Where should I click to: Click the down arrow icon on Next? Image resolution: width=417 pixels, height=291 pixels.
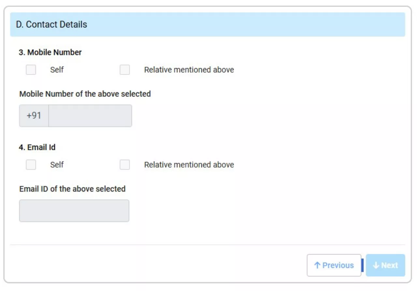point(376,265)
